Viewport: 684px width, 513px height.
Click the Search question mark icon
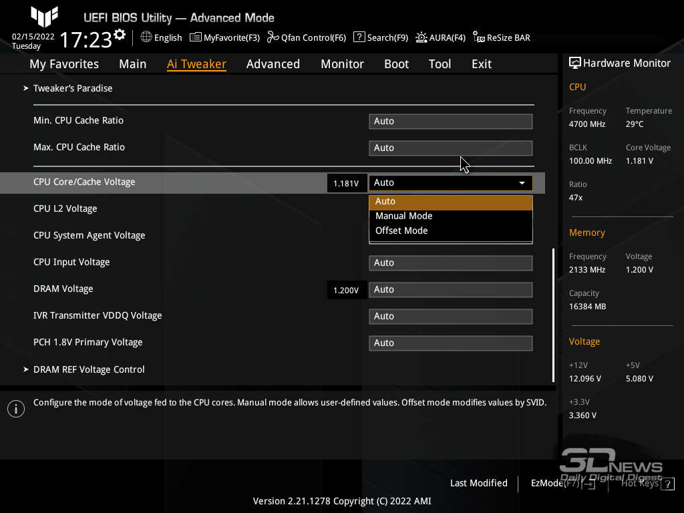coord(359,37)
